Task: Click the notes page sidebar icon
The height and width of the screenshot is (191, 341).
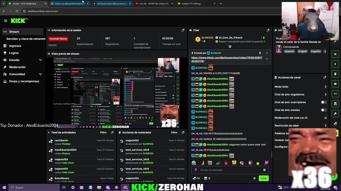Action: click(335, 74)
